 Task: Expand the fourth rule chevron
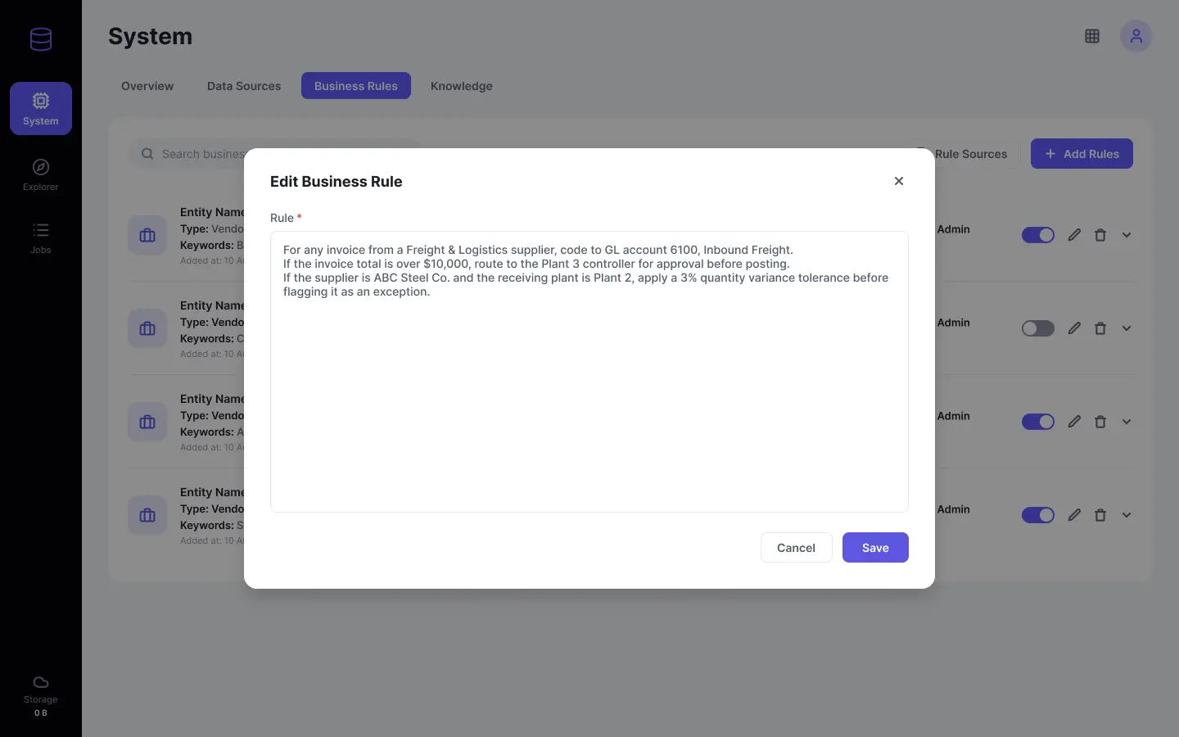[1127, 515]
